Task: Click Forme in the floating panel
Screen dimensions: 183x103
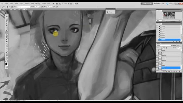Action: (x=110, y=12)
